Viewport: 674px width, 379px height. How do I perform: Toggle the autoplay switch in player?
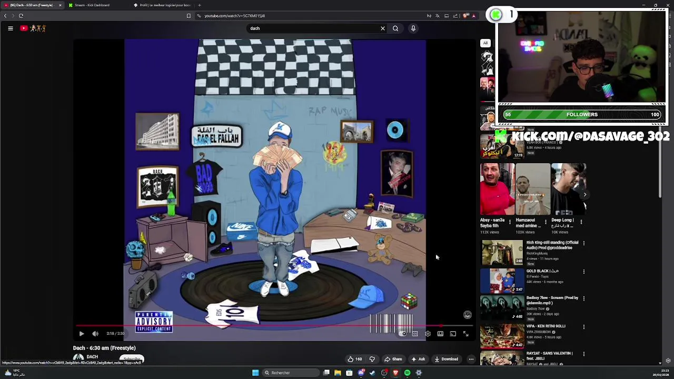tap(403, 333)
